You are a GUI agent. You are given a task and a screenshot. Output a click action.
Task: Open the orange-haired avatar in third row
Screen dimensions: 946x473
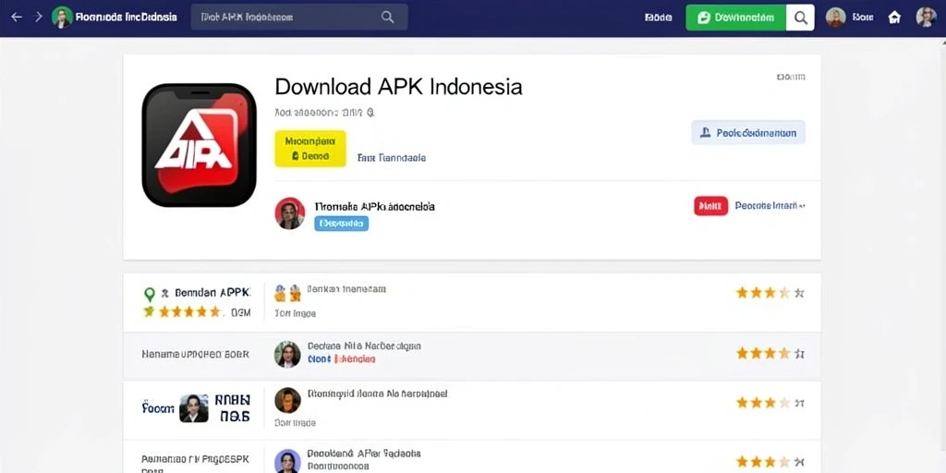point(287,400)
